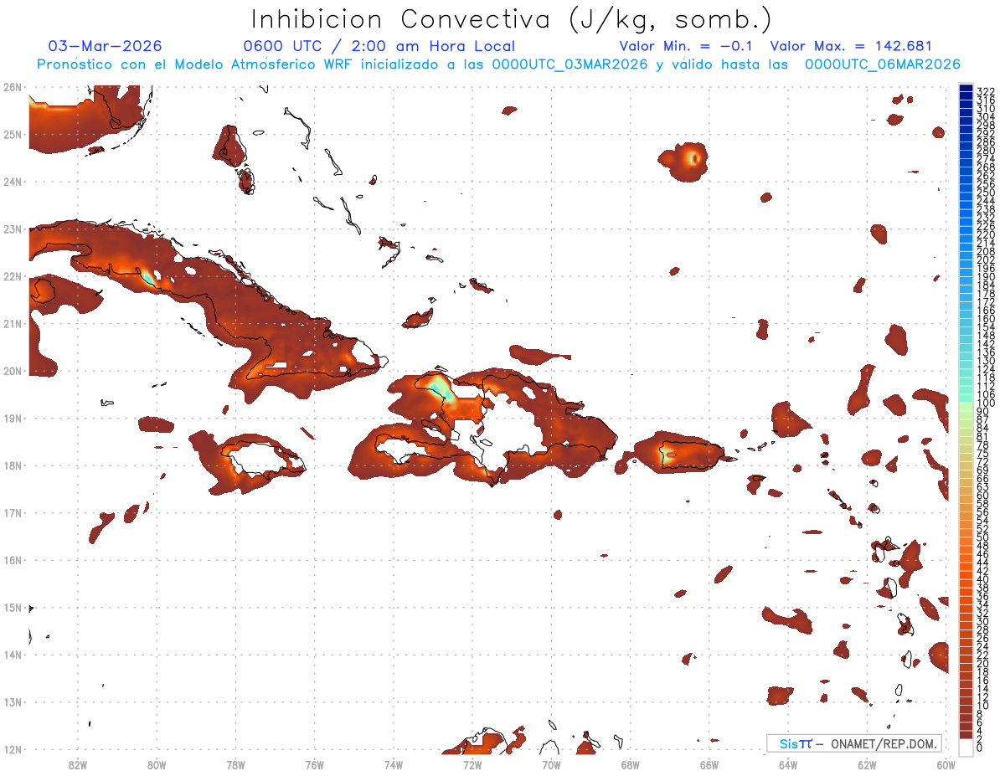Click the latitude label '24N'
Image resolution: width=1005 pixels, height=776 pixels.
12,182
